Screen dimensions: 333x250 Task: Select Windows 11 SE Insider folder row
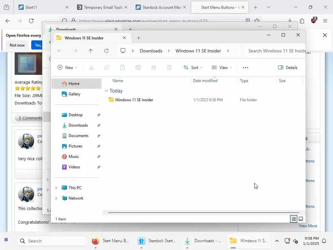click(x=204, y=100)
